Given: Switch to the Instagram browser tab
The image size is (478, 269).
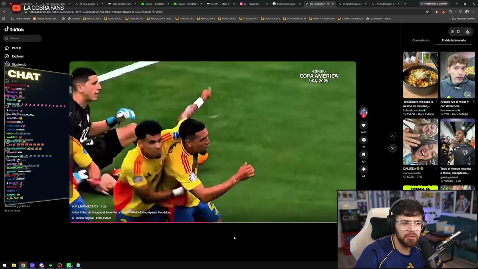Looking at the screenshot, I should coord(253,4).
